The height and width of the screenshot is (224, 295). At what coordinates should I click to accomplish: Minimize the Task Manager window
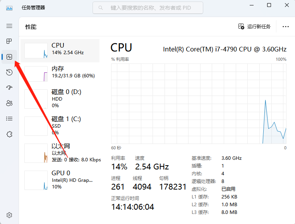[x=252, y=5]
